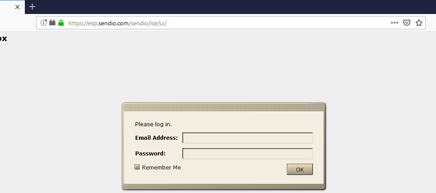Click the Password label
Screen dimensions: 436x193
[150, 153]
